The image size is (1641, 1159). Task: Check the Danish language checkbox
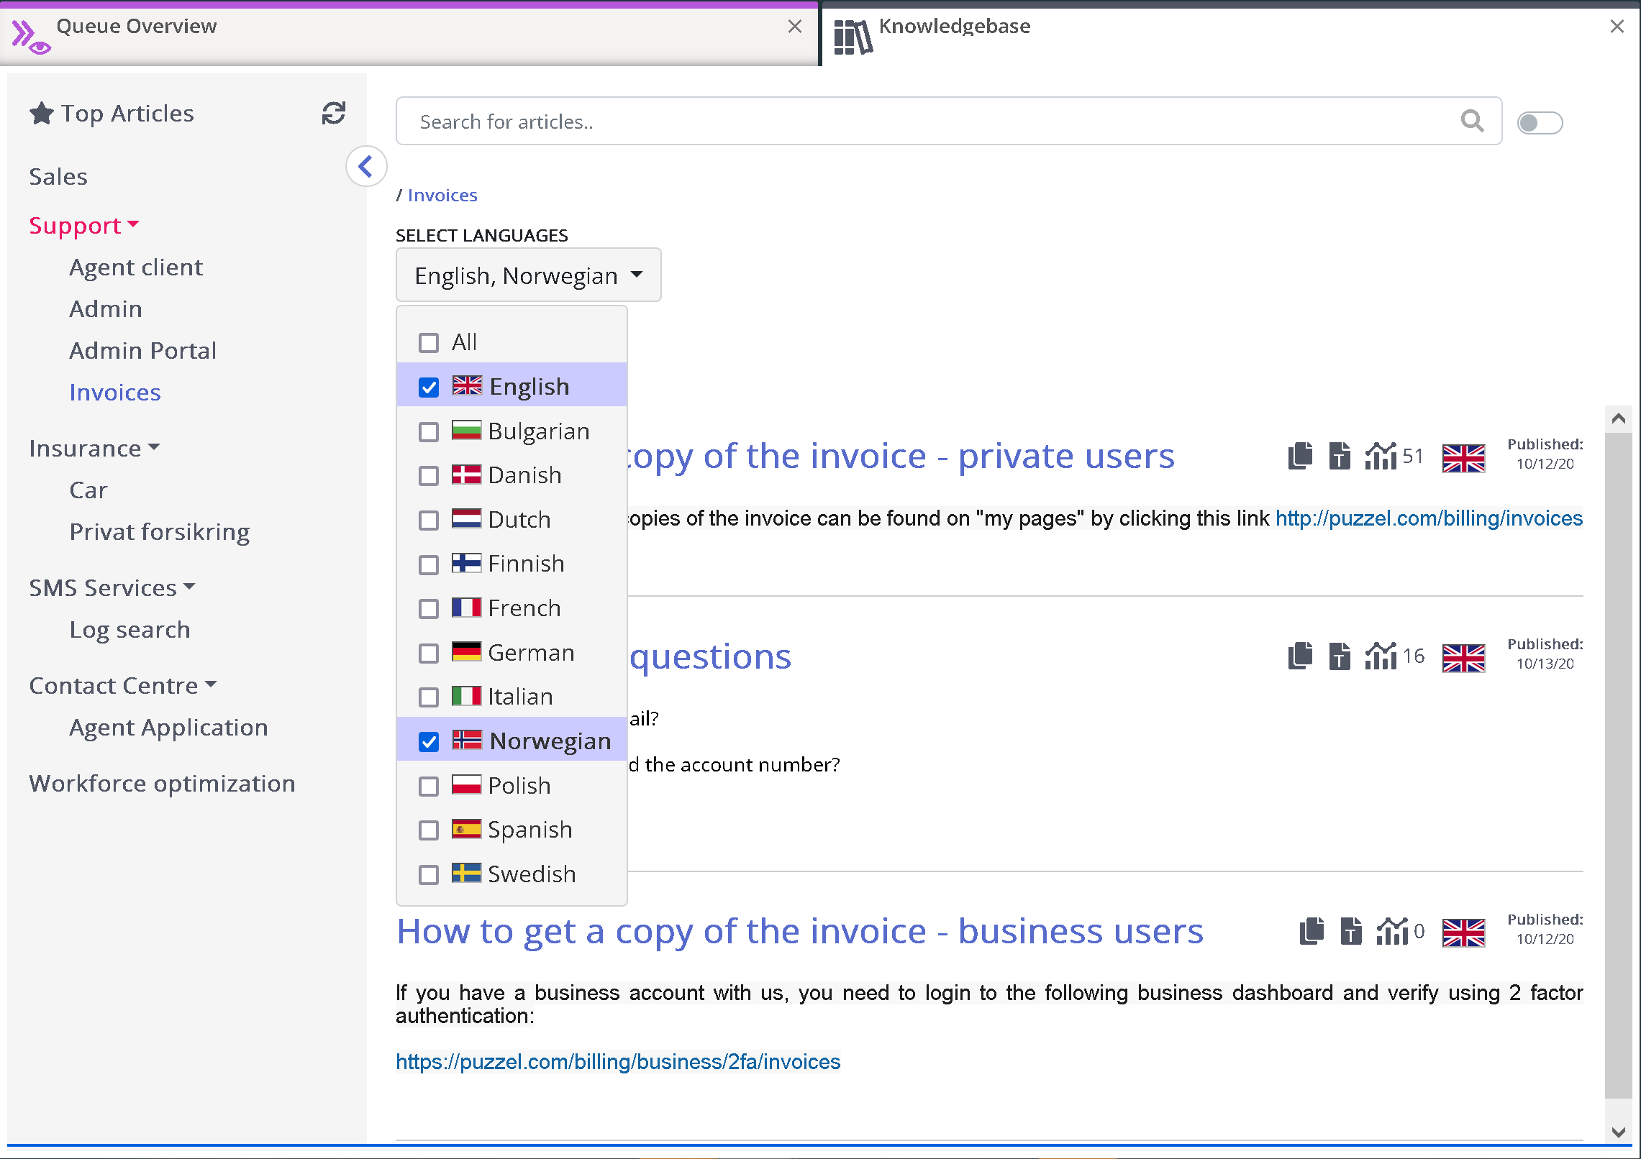(429, 476)
